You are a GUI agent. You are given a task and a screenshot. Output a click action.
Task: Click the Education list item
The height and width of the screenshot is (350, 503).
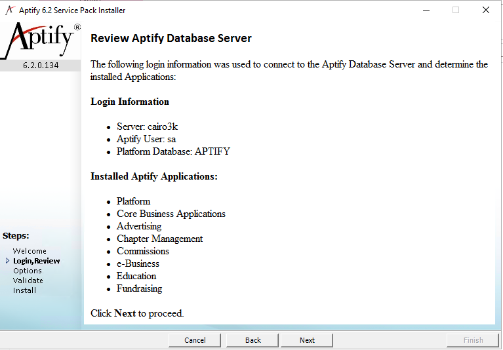136,276
